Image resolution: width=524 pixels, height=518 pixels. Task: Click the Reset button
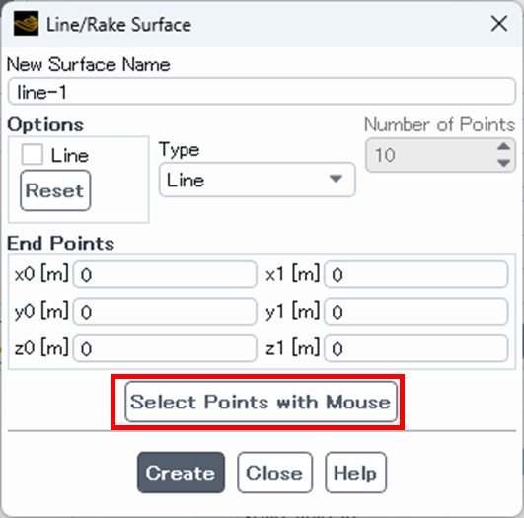[55, 190]
